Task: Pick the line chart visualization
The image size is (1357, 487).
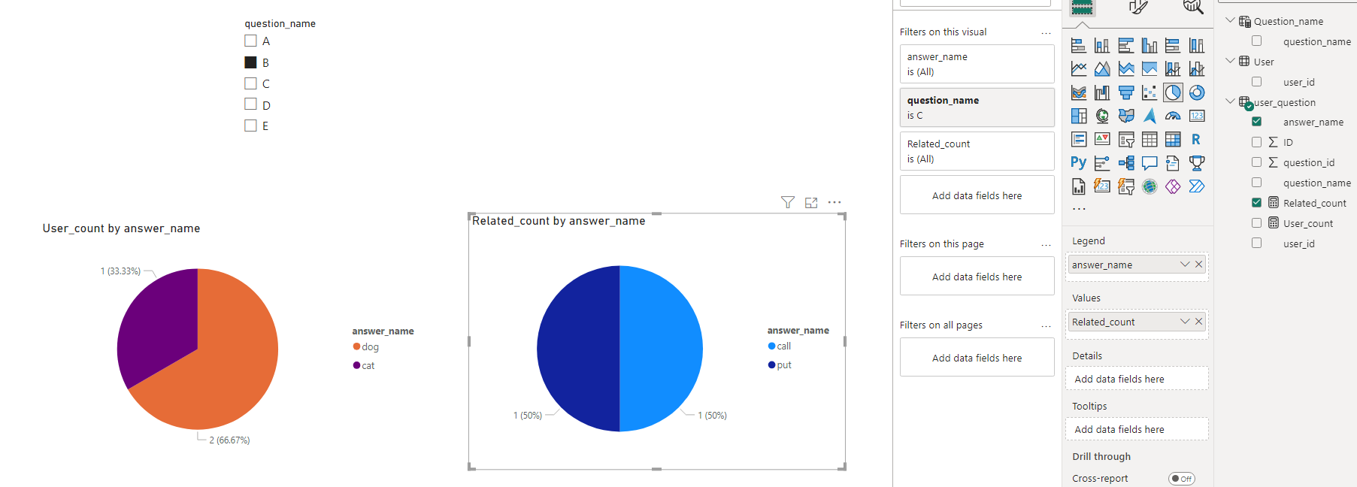Action: point(1079,69)
